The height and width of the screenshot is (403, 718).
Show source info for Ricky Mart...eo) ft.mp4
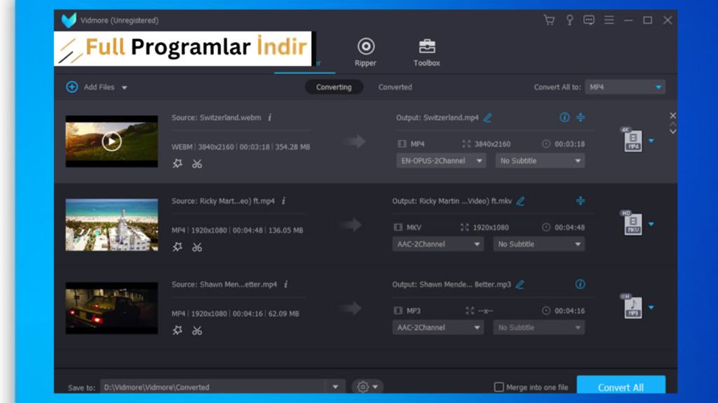pos(283,201)
